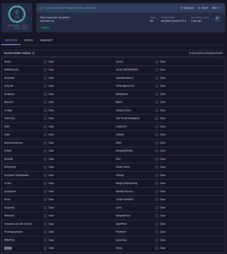Click the Juniper Networks vendor name
Viewport: 227px width, 254px height.
coord(125,199)
